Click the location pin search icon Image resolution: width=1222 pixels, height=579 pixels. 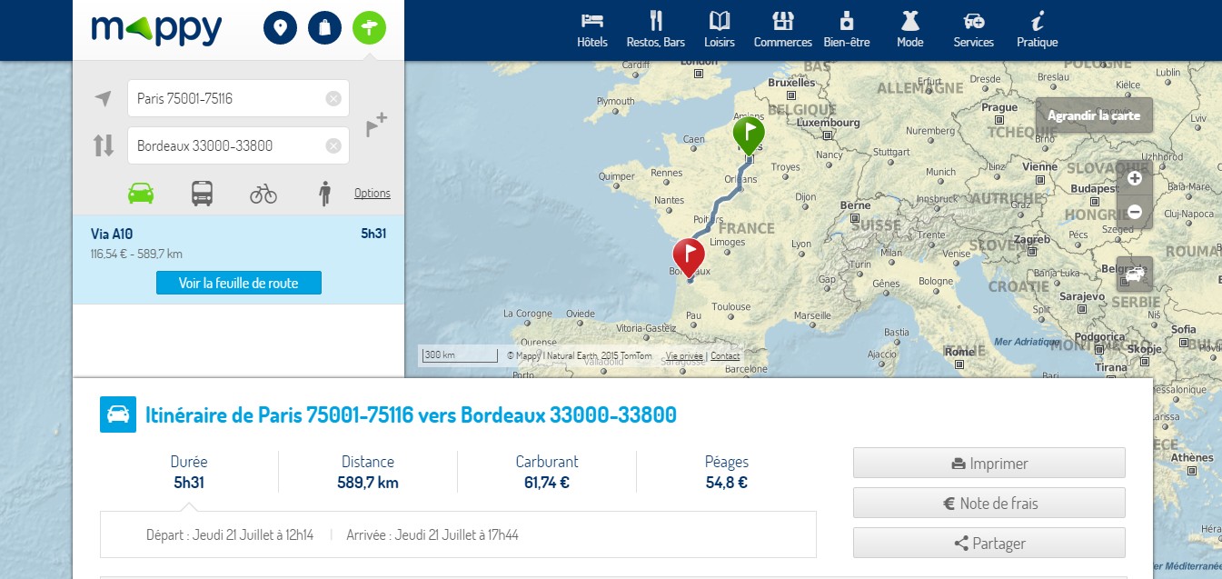click(x=281, y=28)
